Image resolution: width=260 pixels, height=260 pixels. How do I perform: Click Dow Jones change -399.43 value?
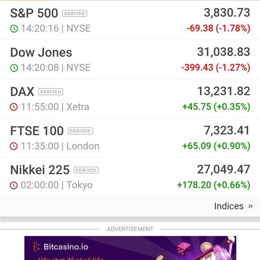(197, 68)
